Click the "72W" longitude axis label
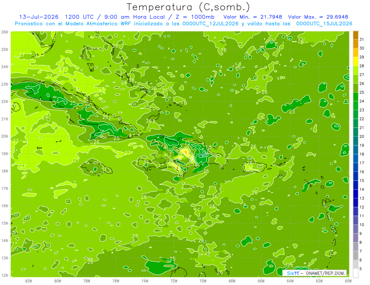Screen dimensions: 370x285 coord(174,281)
